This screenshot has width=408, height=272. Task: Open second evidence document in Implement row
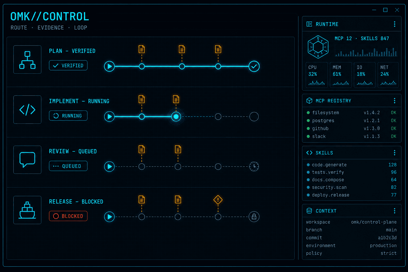click(x=176, y=99)
